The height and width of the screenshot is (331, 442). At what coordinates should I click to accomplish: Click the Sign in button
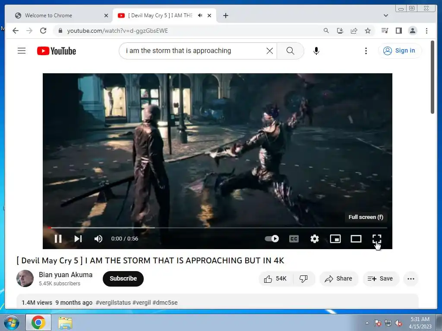pyautogui.click(x=400, y=51)
